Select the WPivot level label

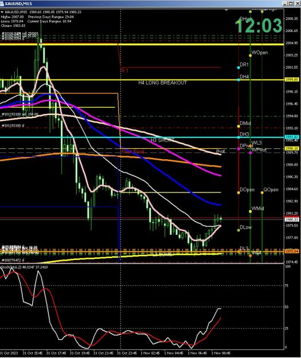(259, 150)
